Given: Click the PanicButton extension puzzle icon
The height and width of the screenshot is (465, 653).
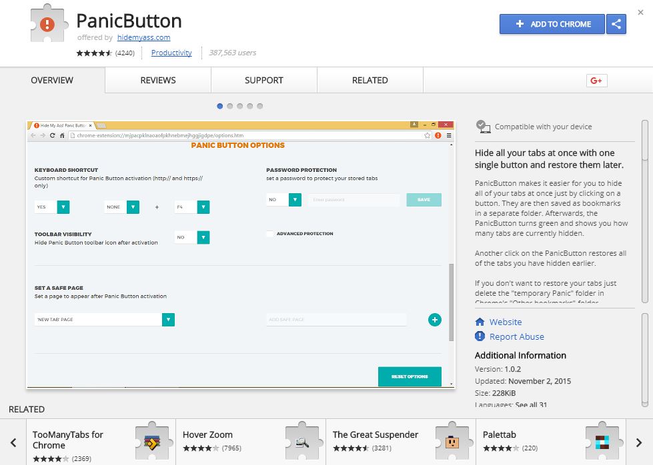Looking at the screenshot, I should tap(49, 24).
